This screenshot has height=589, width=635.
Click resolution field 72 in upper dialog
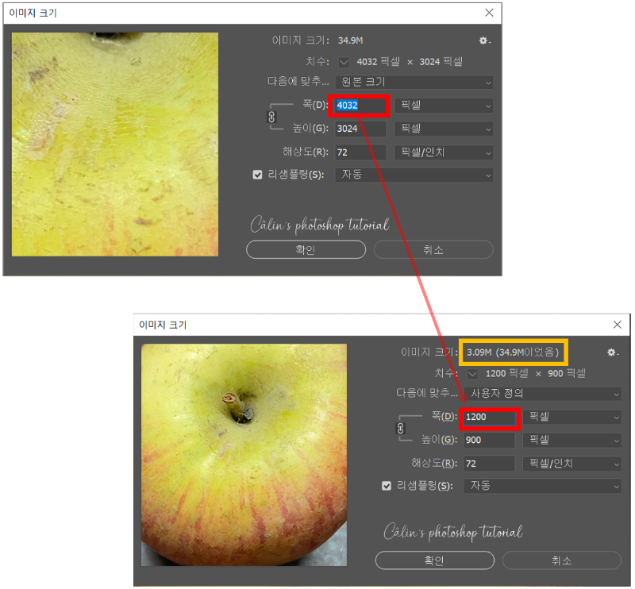360,152
